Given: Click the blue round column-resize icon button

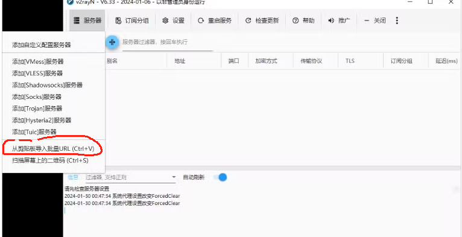Looking at the screenshot, I should (x=112, y=42).
